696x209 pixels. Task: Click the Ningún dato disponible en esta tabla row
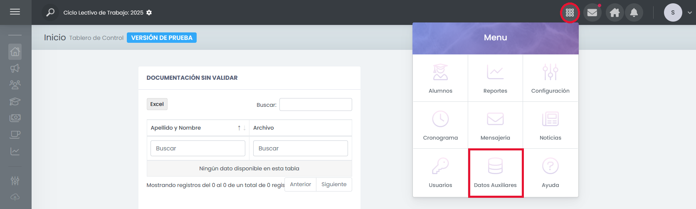pyautogui.click(x=249, y=169)
